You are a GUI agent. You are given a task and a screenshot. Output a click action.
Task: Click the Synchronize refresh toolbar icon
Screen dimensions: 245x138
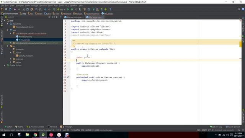tap(10, 9)
